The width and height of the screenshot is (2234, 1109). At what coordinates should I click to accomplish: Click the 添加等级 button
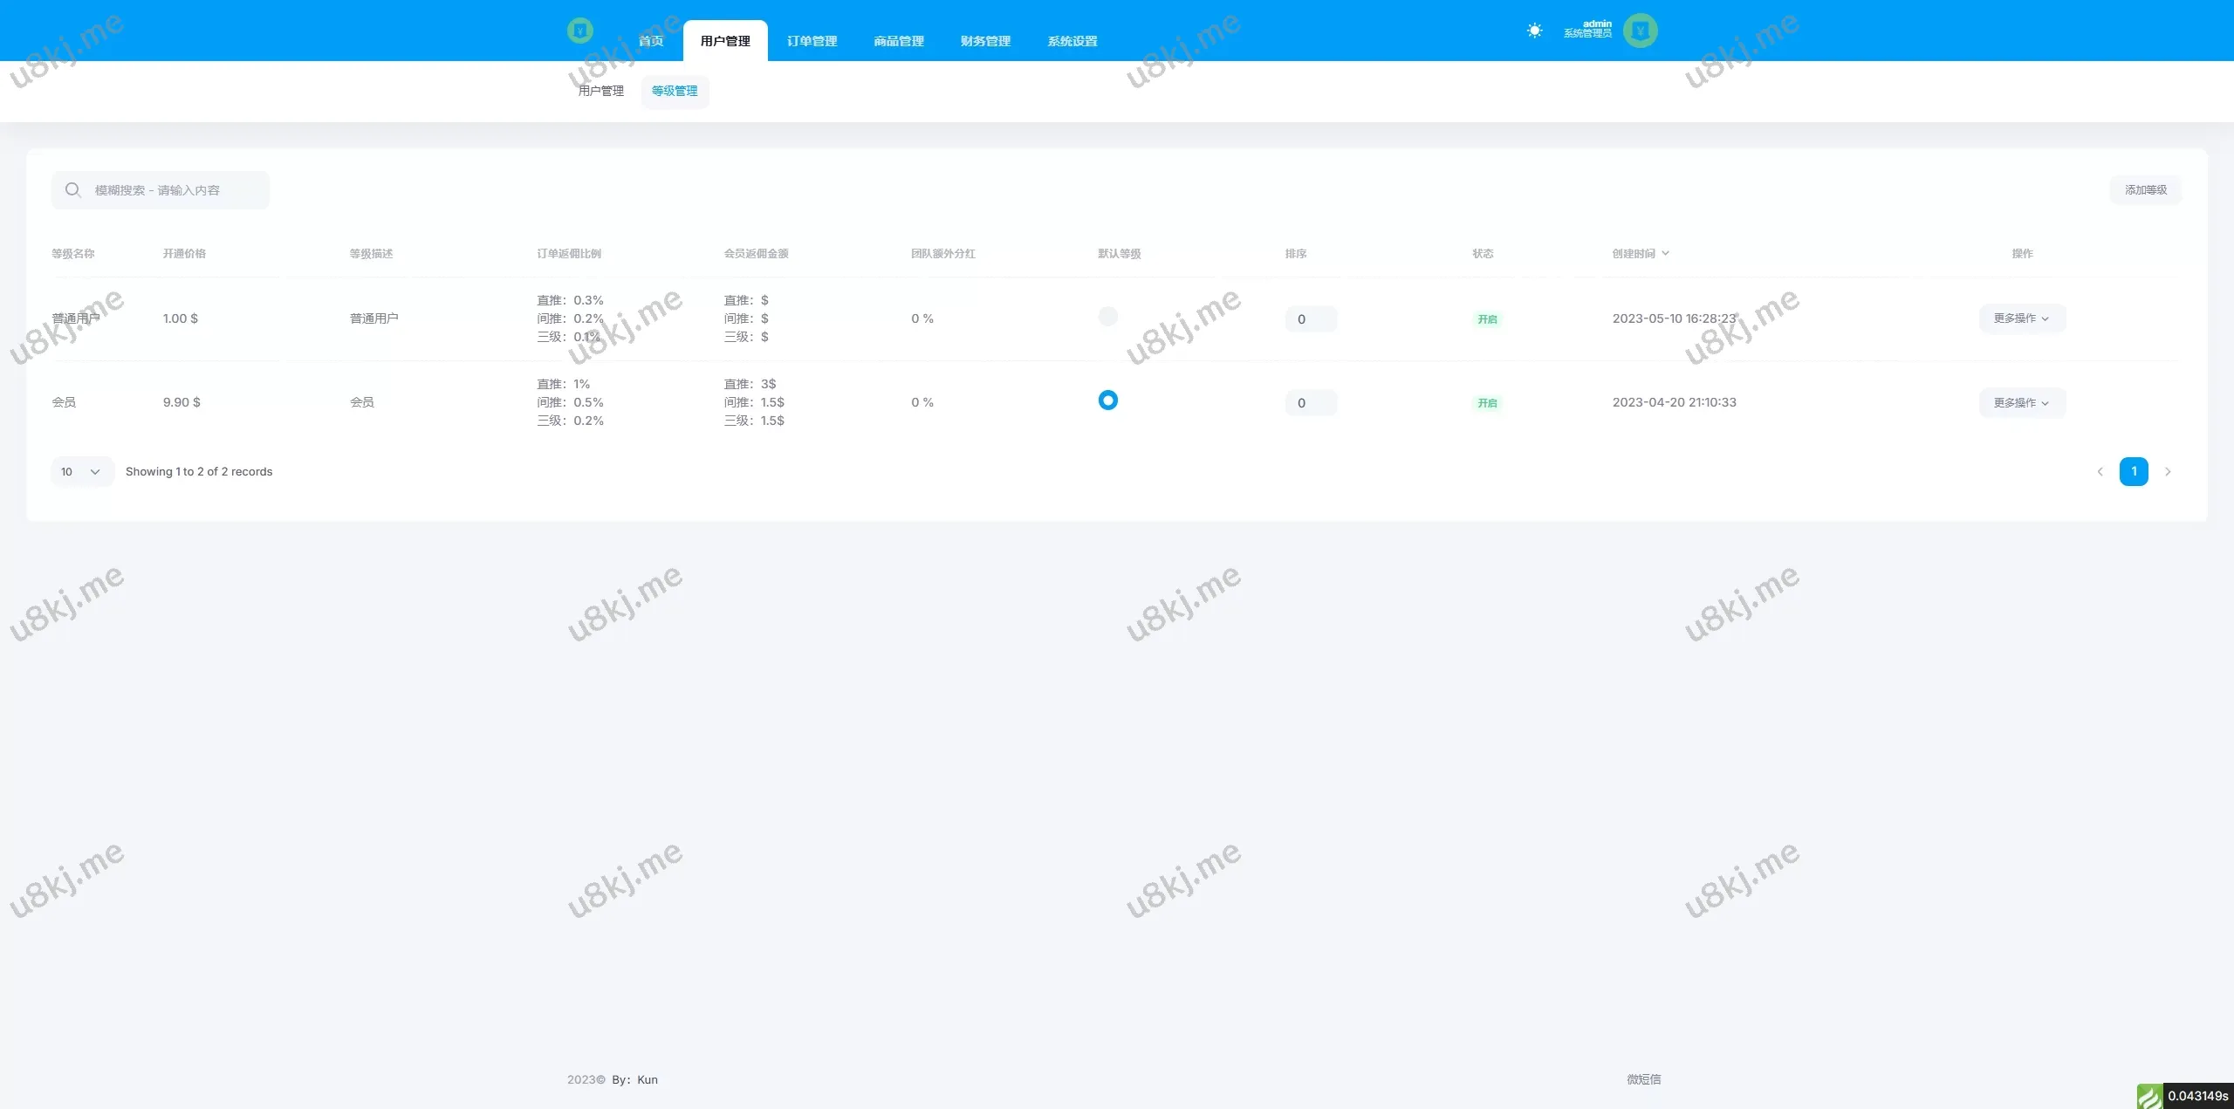[x=2145, y=190]
